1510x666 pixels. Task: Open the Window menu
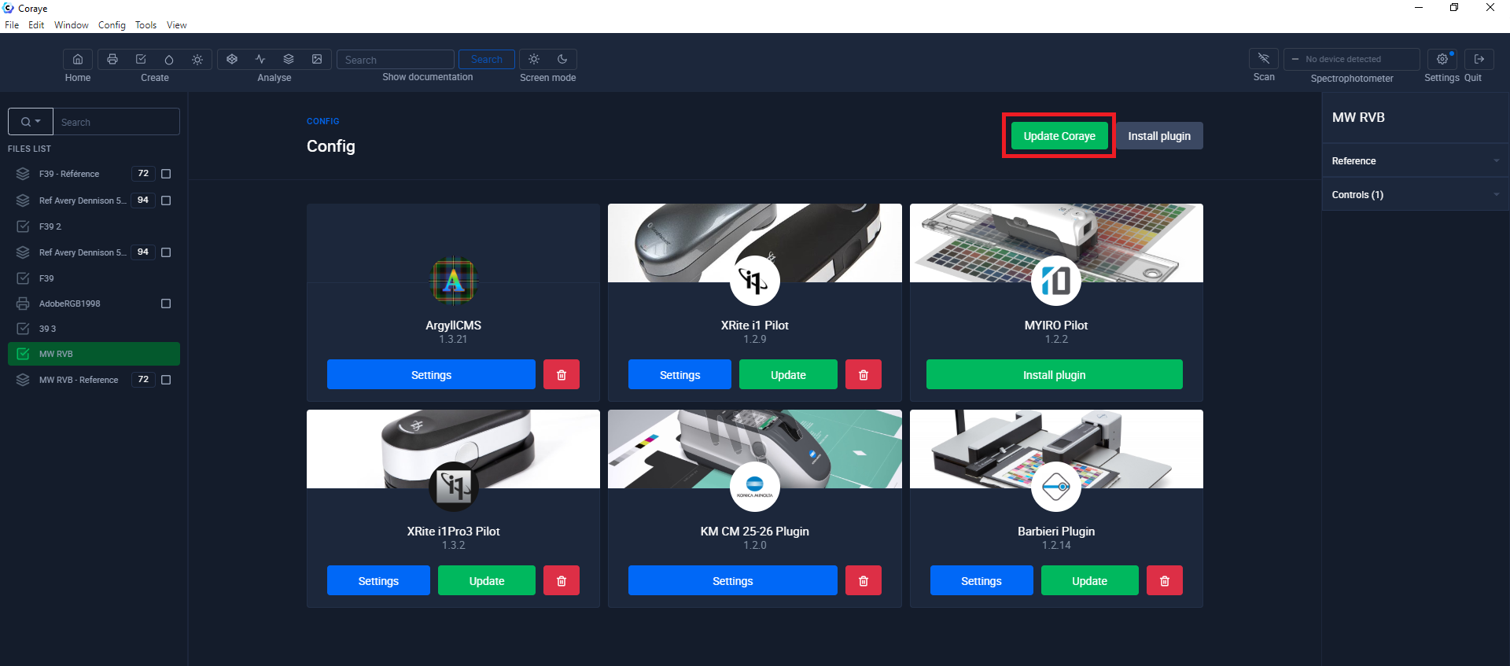[71, 25]
